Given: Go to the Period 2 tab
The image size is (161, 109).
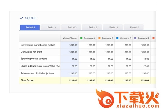Looking at the screenshot, I should 92,27.
